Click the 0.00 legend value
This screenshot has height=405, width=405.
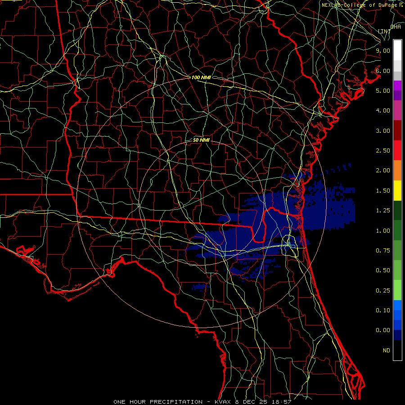383,330
